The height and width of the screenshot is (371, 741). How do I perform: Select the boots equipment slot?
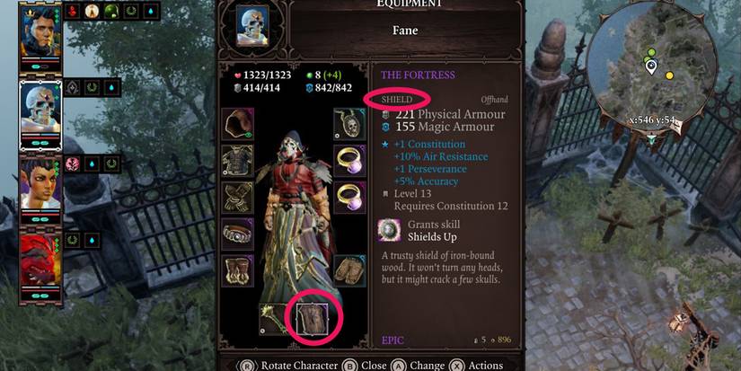pyautogui.click(x=238, y=270)
